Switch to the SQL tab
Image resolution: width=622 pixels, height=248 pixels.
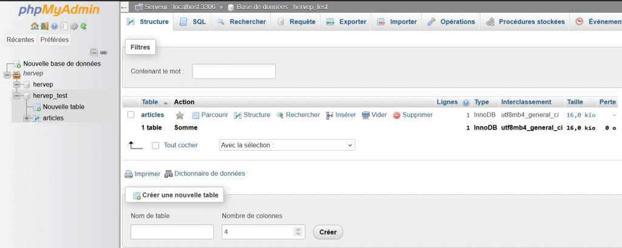[193, 22]
